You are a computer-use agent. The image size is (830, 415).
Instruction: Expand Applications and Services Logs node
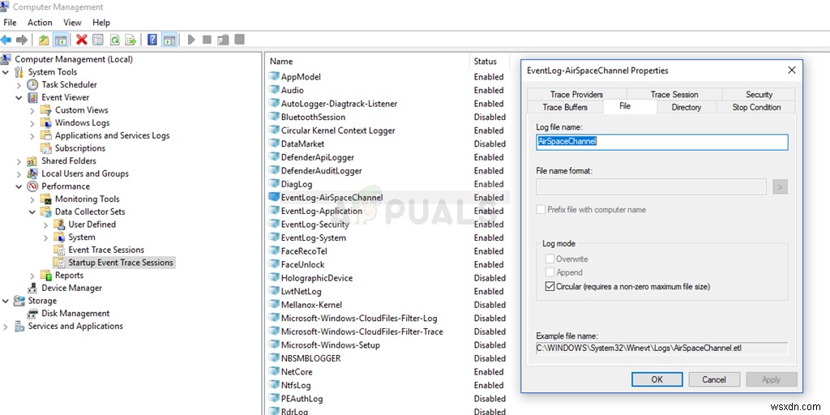click(32, 135)
